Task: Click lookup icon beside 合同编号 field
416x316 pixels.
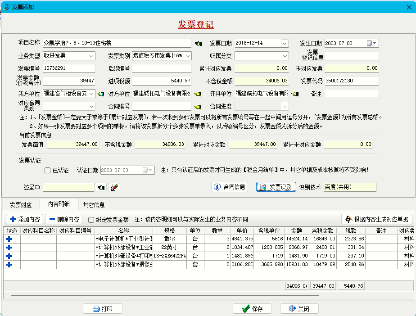Action: [198, 107]
